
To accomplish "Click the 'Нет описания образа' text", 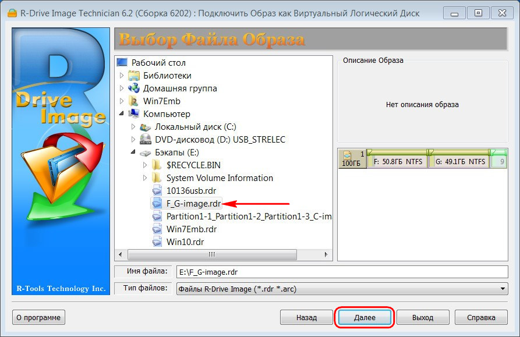I will [422, 105].
